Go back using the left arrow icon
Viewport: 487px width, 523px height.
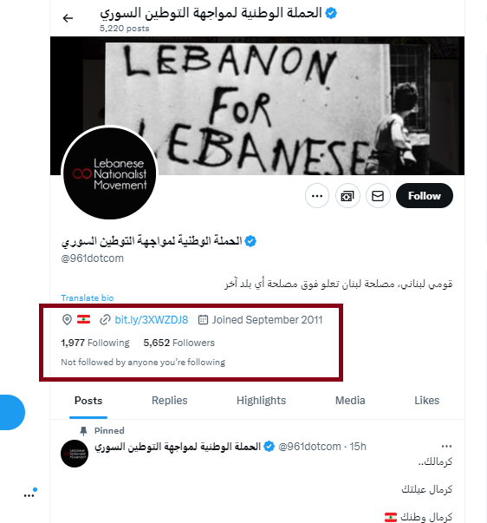point(68,18)
